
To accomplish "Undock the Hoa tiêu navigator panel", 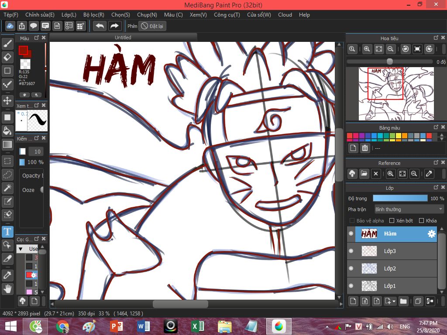I will [436, 38].
